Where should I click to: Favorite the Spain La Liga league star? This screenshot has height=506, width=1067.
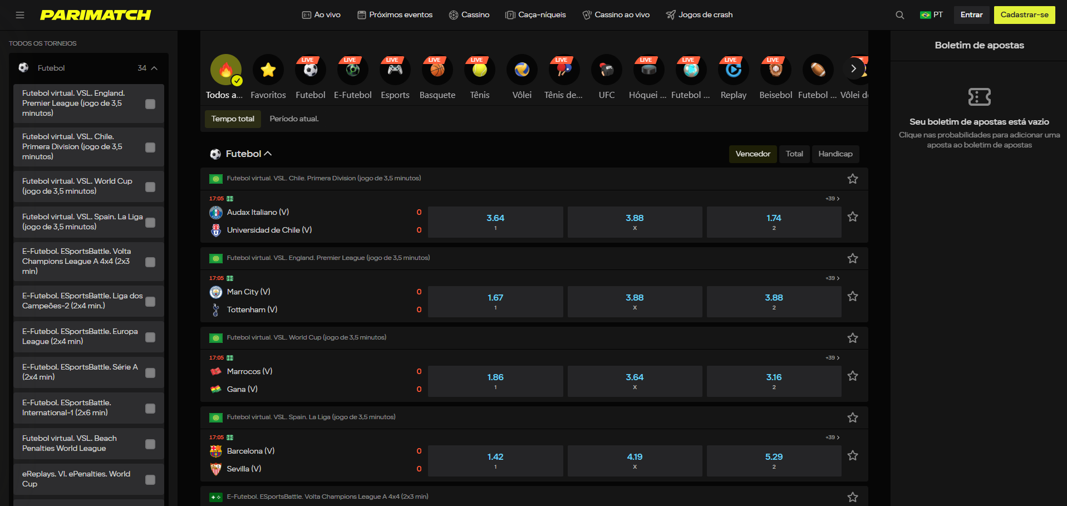(853, 417)
